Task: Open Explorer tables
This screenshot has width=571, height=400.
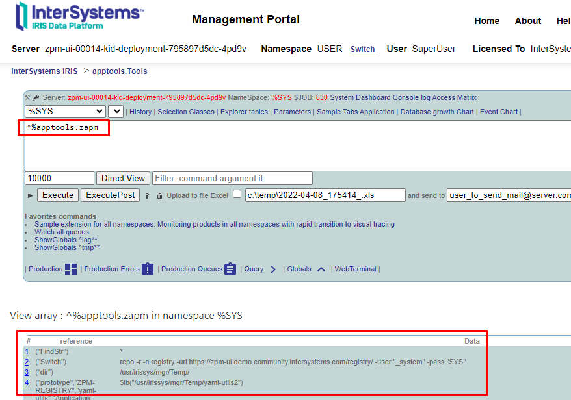Action: click(x=244, y=112)
